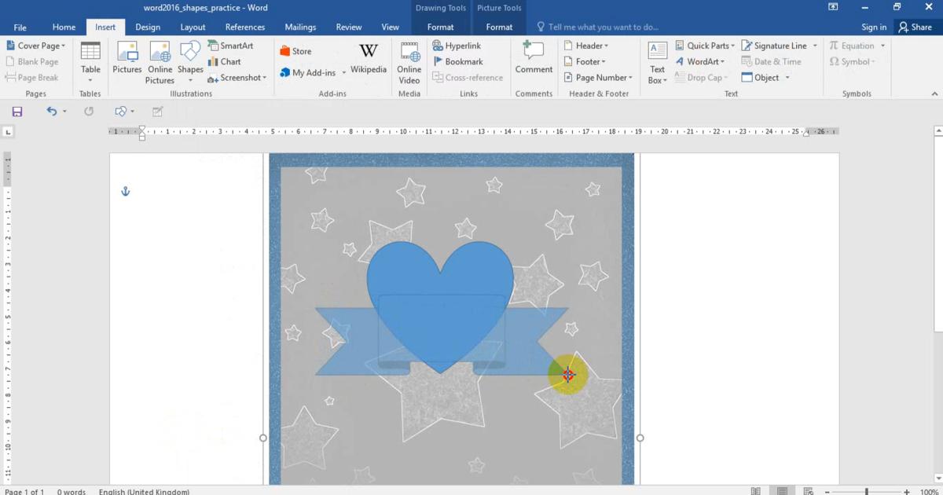Open the Office Store add-ins
This screenshot has height=495, width=943.
coord(295,51)
